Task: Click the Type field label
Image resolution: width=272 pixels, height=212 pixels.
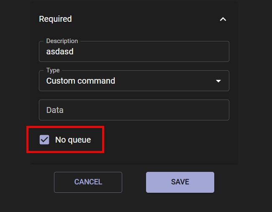Action: (x=53, y=70)
